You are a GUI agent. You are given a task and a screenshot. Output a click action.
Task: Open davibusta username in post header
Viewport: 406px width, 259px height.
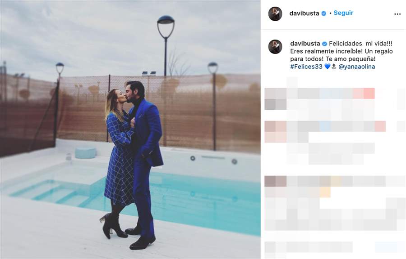[304, 13]
